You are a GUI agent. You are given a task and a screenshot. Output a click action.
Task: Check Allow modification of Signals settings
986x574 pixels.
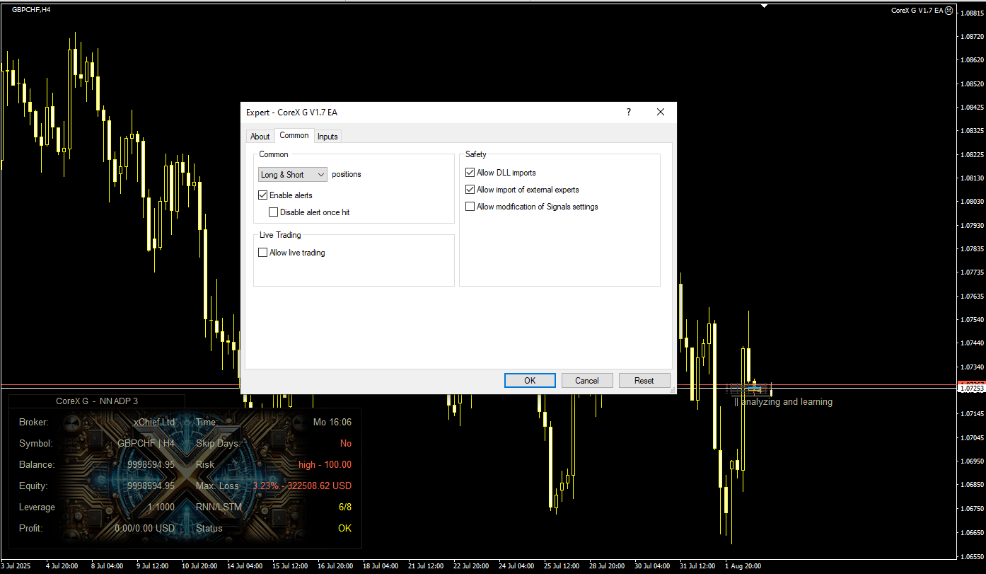[x=470, y=207]
